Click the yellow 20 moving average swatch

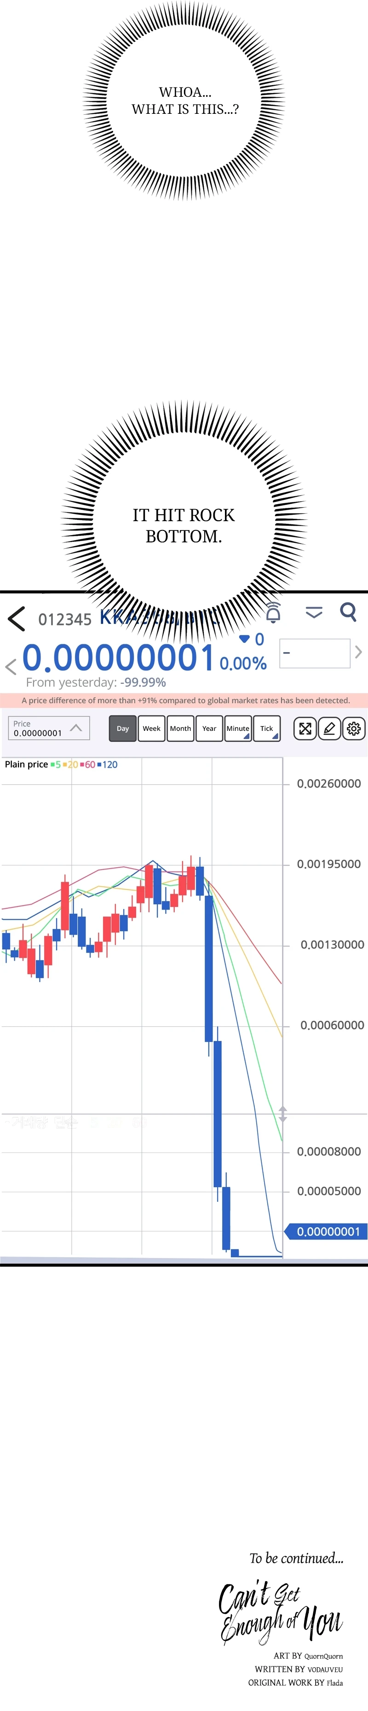coord(65,764)
